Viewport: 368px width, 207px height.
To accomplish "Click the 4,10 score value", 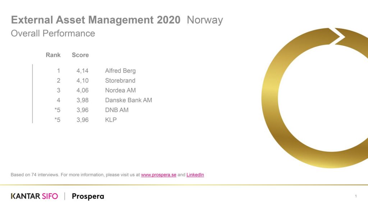I will pyautogui.click(x=82, y=80).
